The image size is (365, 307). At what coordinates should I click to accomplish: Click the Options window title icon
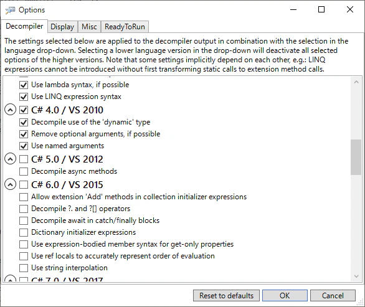point(10,10)
